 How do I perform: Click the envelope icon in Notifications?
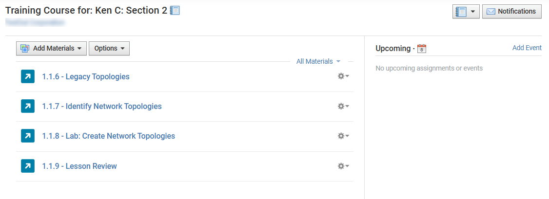(x=491, y=12)
